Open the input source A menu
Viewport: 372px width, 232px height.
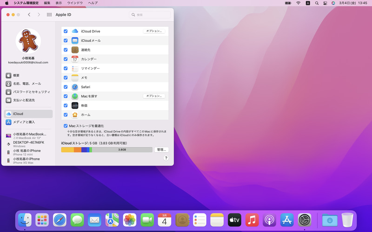click(x=308, y=3)
